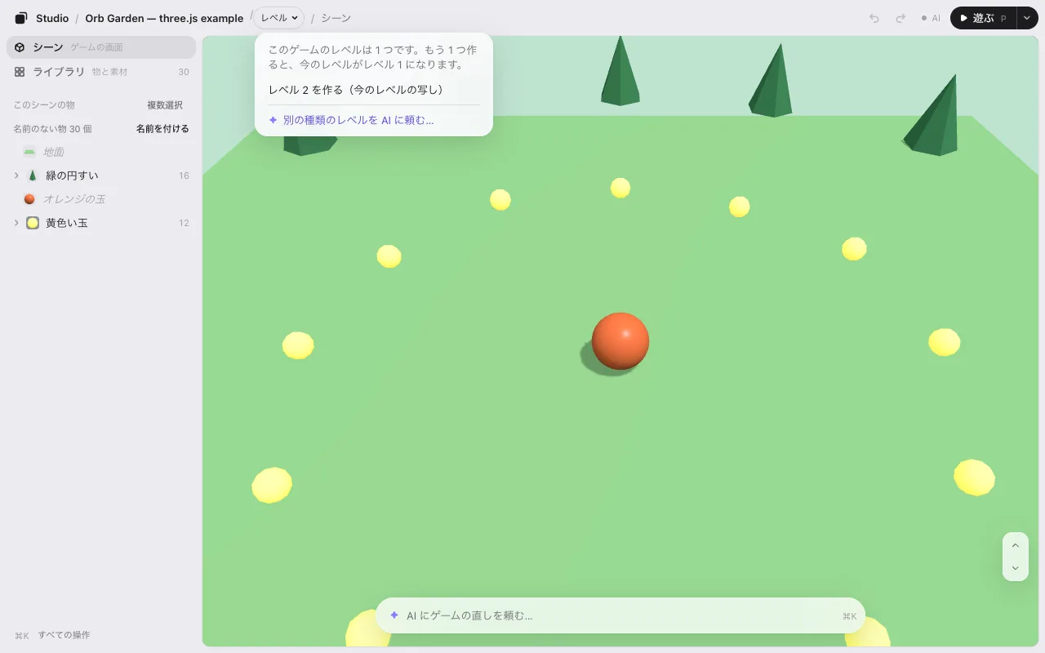Open すべての操作 command list
1045x653 pixels.
pyautogui.click(x=64, y=635)
